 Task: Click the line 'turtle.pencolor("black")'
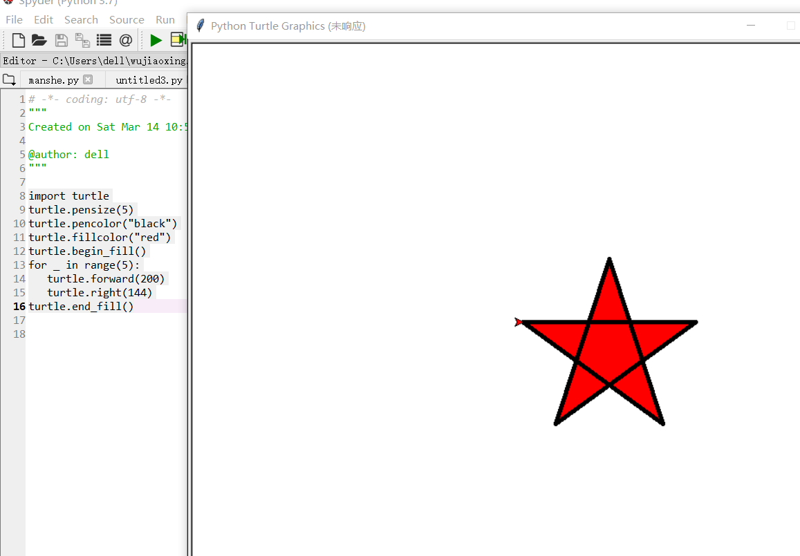tap(102, 223)
